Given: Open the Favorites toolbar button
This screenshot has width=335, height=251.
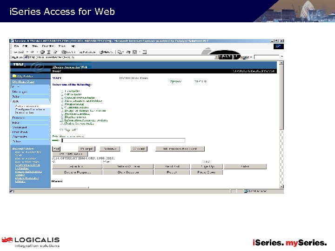Looking at the screenshot, I should click(x=87, y=52).
